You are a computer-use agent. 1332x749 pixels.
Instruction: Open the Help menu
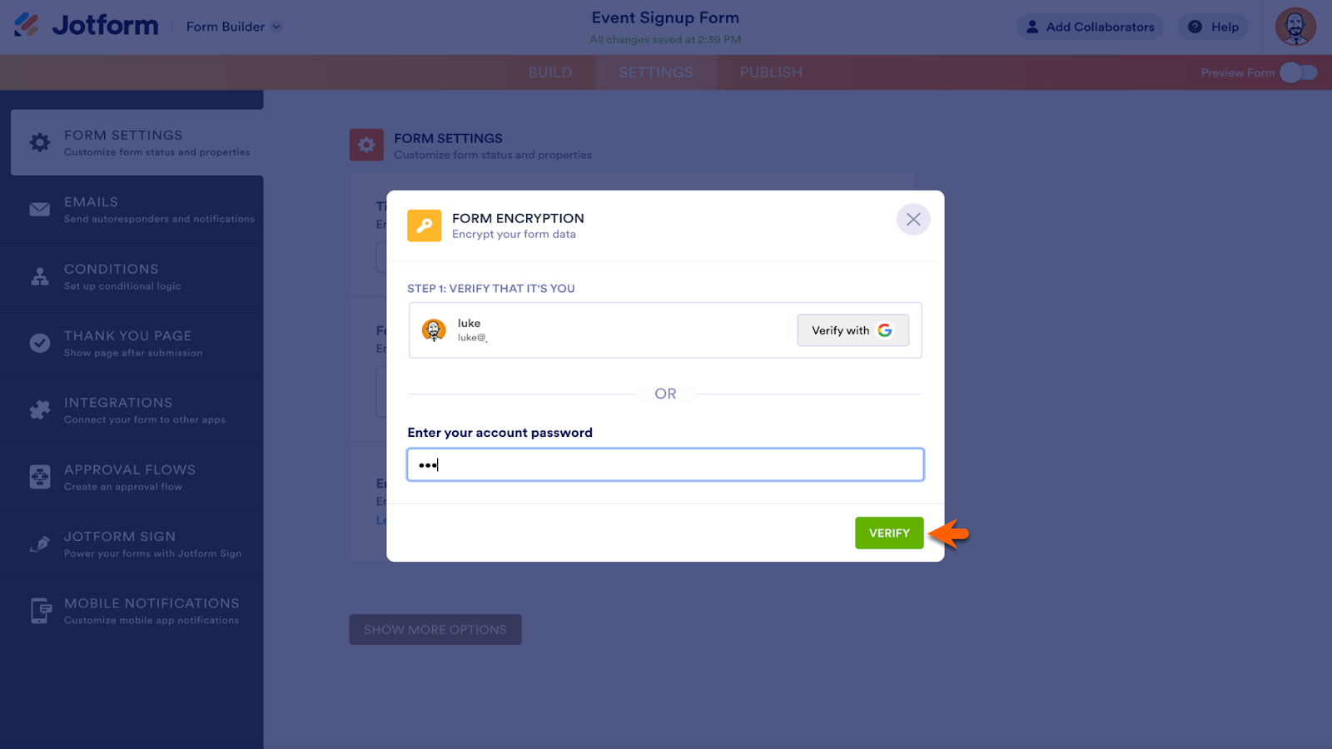pos(1213,27)
